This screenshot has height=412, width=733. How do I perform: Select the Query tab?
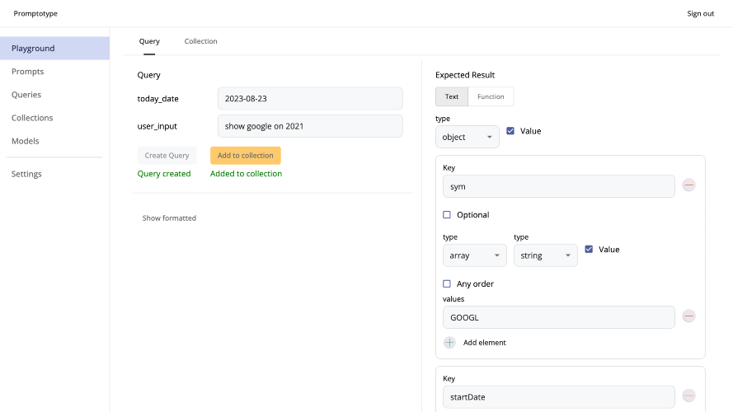click(149, 41)
